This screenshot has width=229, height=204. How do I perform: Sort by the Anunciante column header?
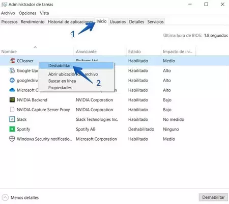click(x=100, y=52)
